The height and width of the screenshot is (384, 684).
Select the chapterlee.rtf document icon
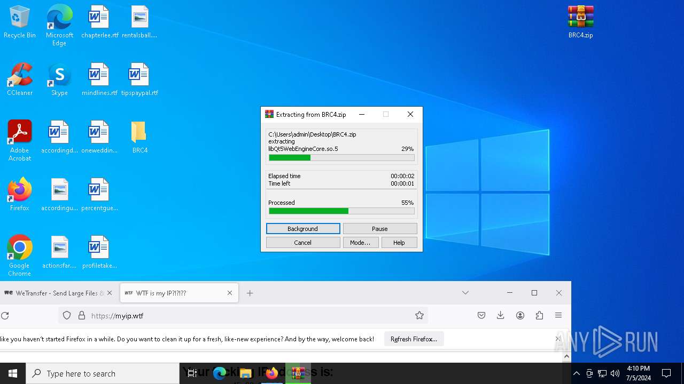coord(99,22)
